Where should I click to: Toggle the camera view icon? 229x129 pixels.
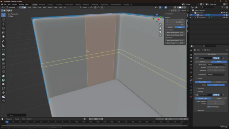point(160,32)
